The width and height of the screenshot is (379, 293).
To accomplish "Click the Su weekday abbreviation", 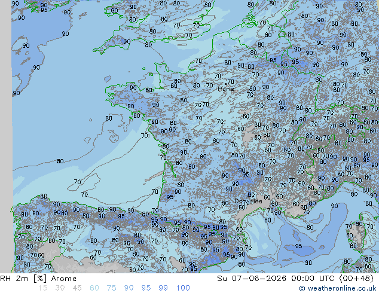I will [222, 279].
